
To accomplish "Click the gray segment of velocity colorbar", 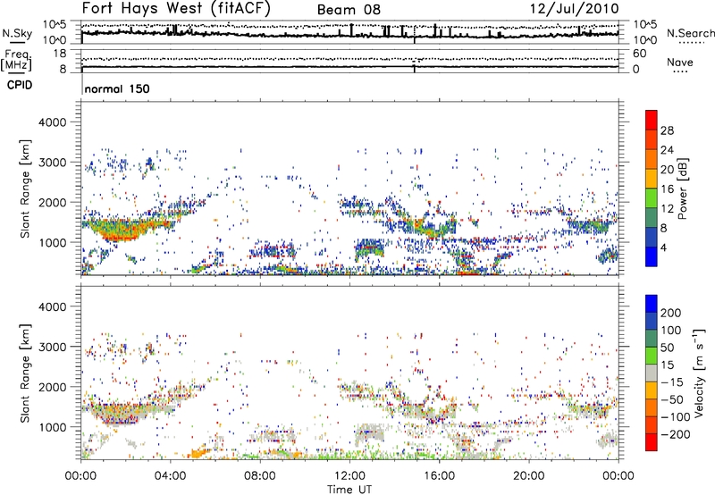I will [652, 373].
